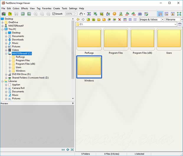The height and width of the screenshot is (156, 183).
Task: Toggle the highlighted browser layout view button
Action: click(160, 14)
